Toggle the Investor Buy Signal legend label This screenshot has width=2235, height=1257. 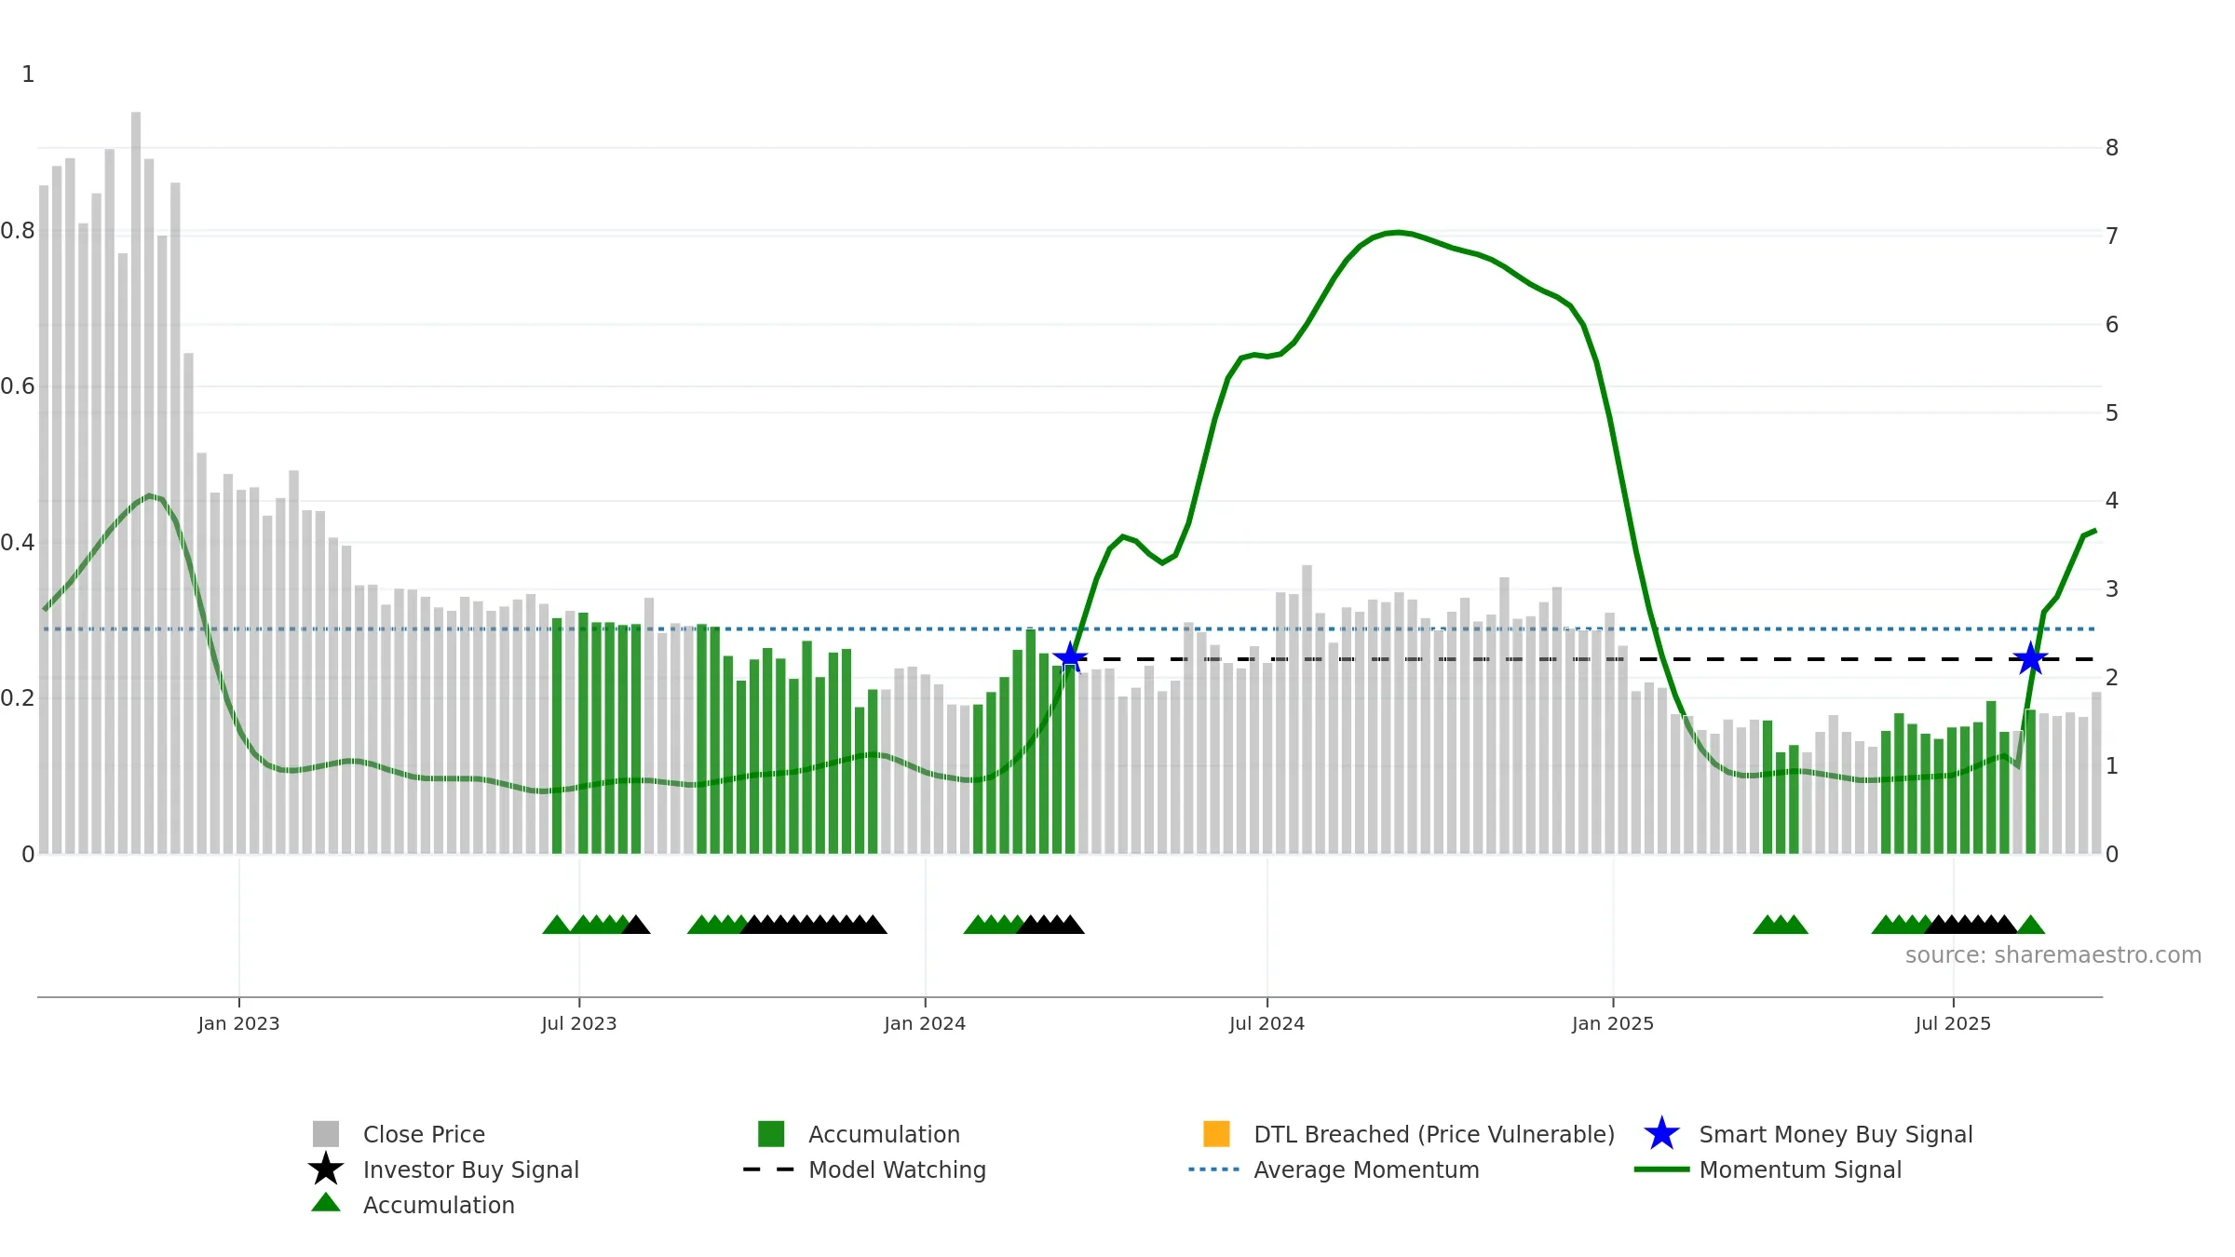471,1169
